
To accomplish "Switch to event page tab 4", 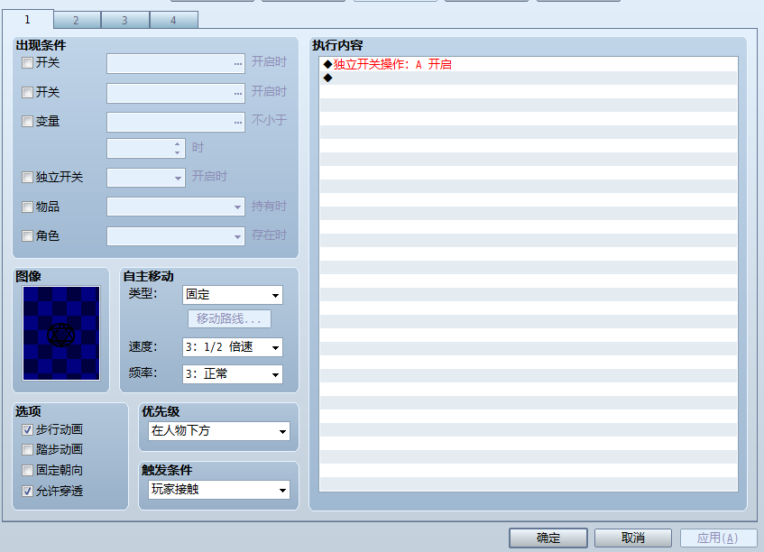I will click(174, 21).
